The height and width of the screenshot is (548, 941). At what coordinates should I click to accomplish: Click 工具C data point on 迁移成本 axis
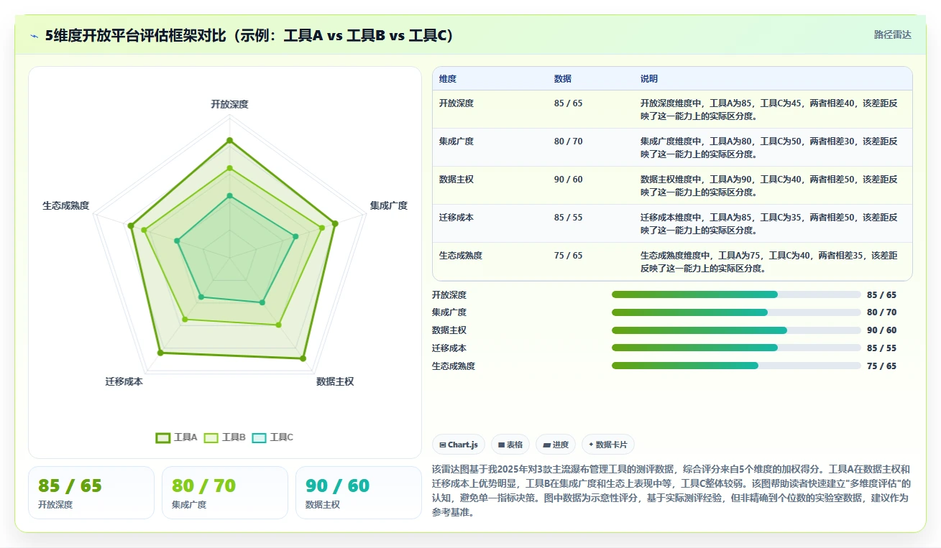pyautogui.click(x=201, y=297)
